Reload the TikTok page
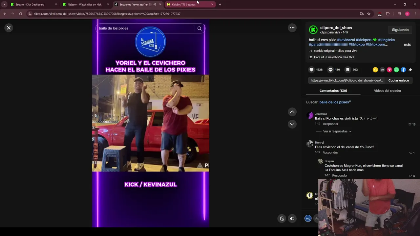 (x=20, y=14)
